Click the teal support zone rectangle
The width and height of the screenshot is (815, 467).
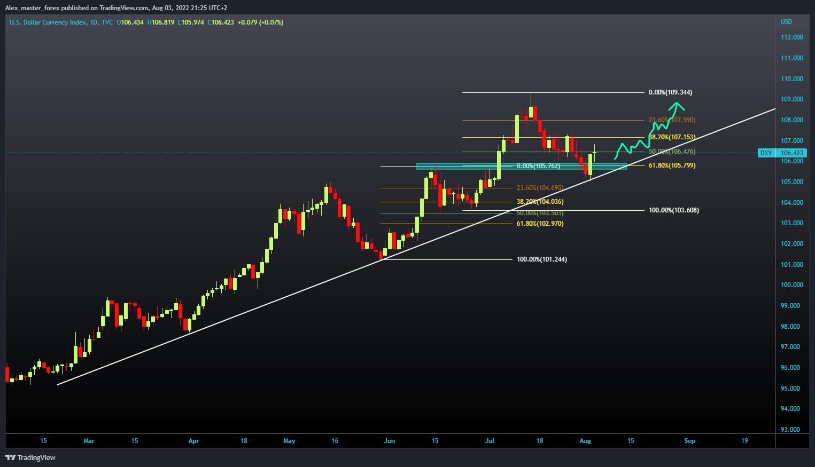point(522,167)
